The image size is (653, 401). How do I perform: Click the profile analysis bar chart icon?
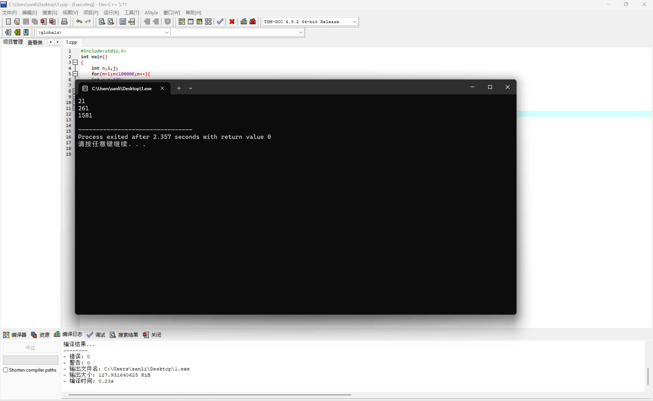243,22
